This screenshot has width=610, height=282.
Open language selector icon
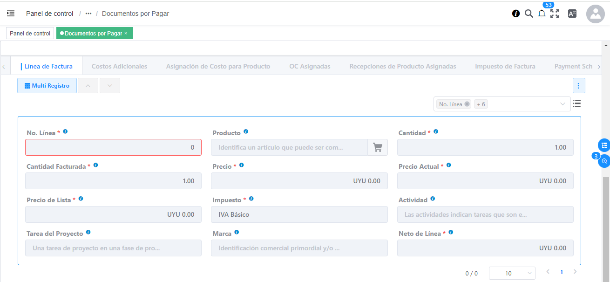[x=572, y=14]
